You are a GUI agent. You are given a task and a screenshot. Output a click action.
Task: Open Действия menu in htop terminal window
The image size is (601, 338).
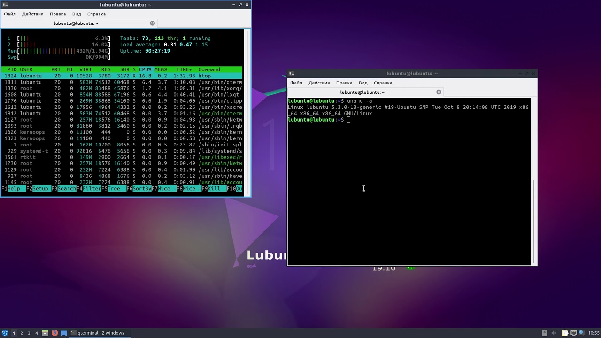coord(33,14)
